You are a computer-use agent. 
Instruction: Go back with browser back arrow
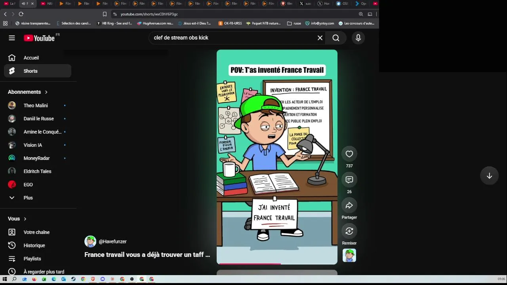pos(5,14)
